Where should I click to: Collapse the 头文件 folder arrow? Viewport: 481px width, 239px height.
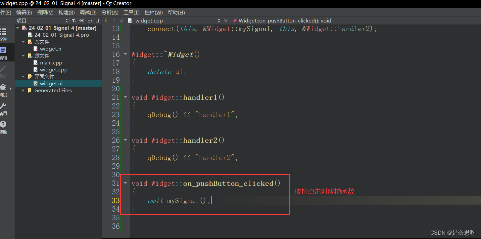click(24, 42)
